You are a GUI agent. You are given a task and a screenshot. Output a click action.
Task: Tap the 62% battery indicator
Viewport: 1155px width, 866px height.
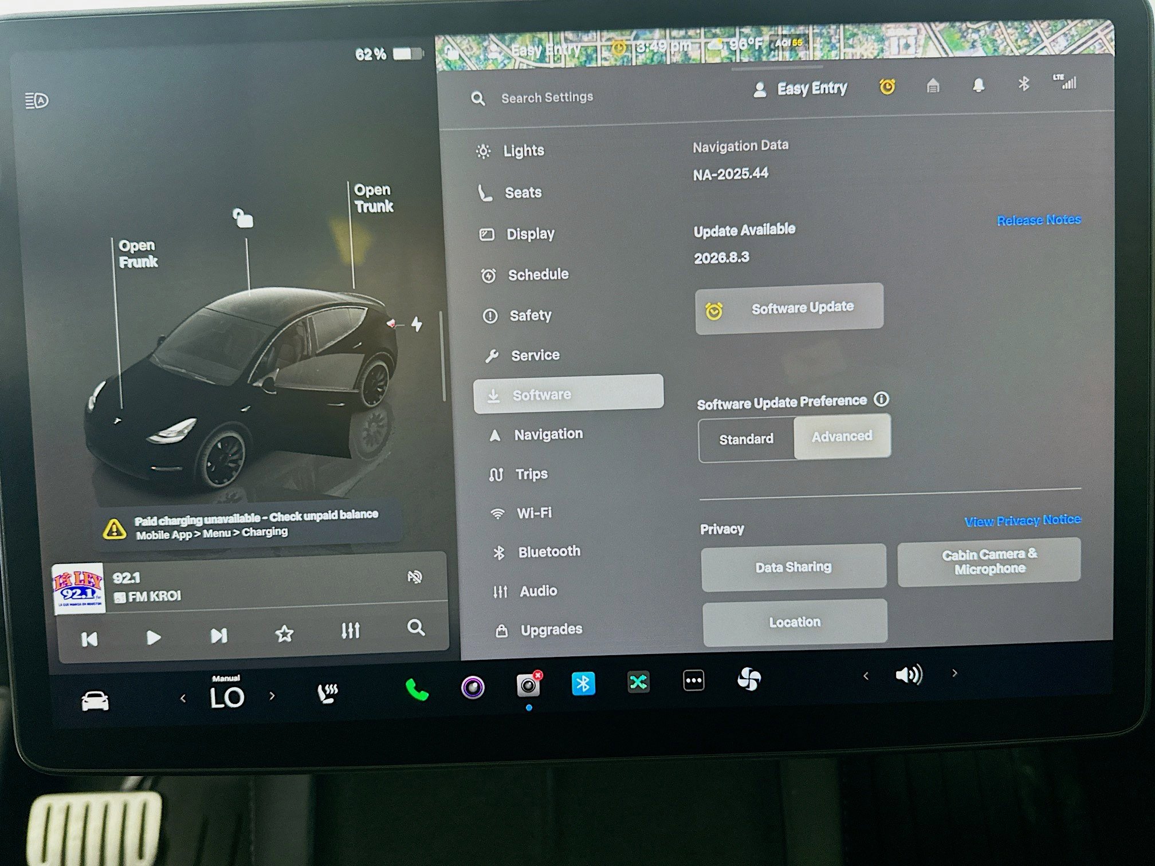coord(389,54)
